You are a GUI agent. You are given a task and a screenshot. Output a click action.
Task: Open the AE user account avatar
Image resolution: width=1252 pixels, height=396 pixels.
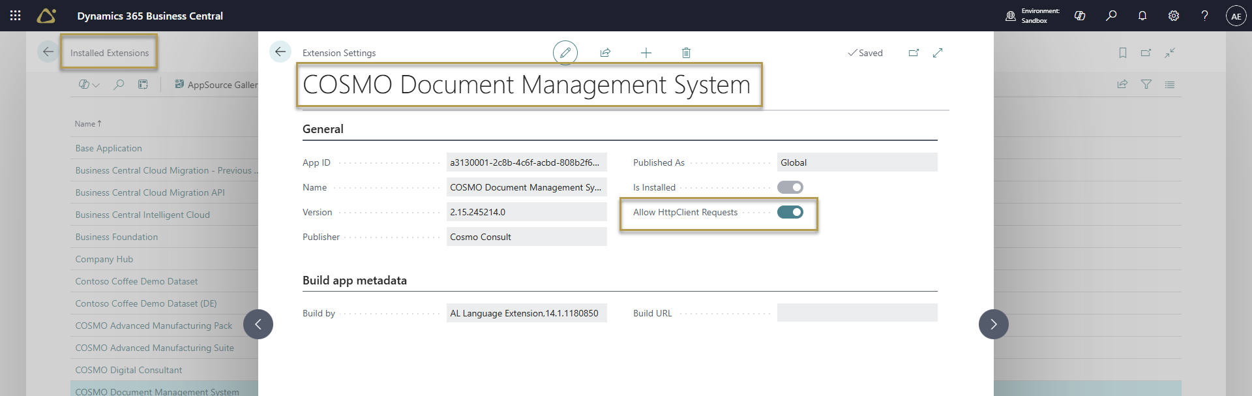pyautogui.click(x=1236, y=16)
